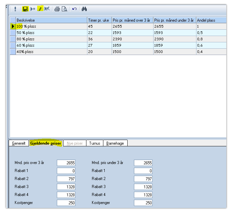This screenshot has width=231, height=212.
Task: Click timer cell 45 in 100 % row
Action: [x=99, y=26]
